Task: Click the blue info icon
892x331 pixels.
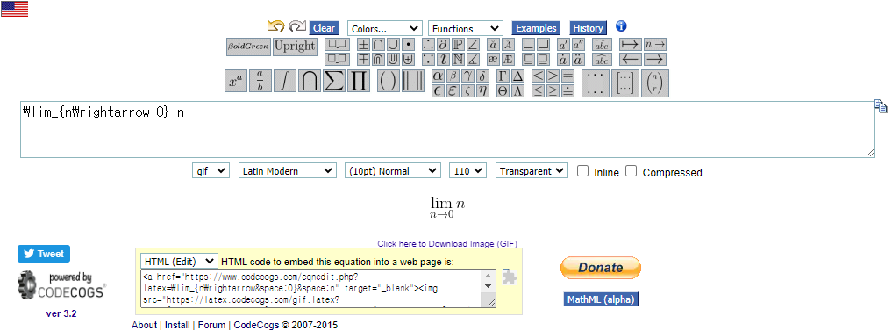Action: click(x=621, y=26)
